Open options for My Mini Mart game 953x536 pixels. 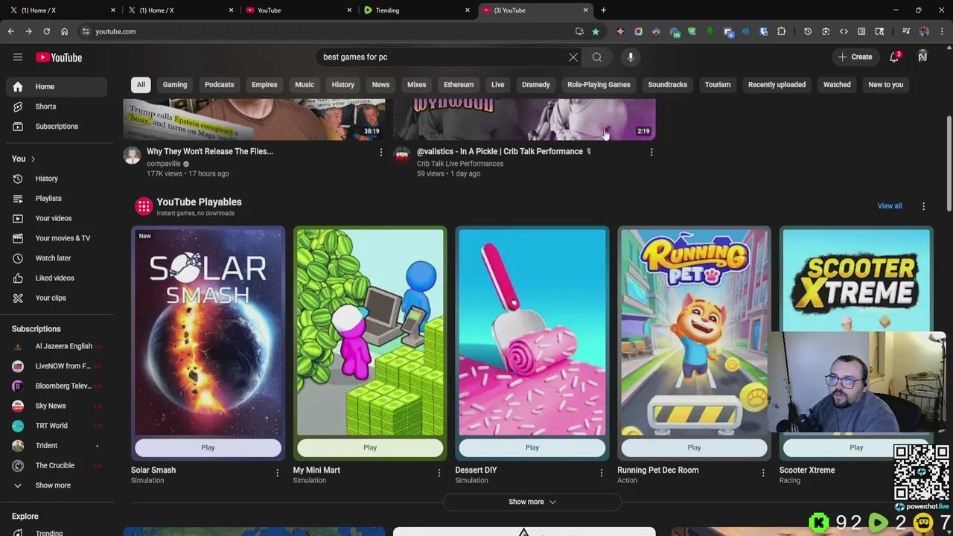tap(439, 473)
